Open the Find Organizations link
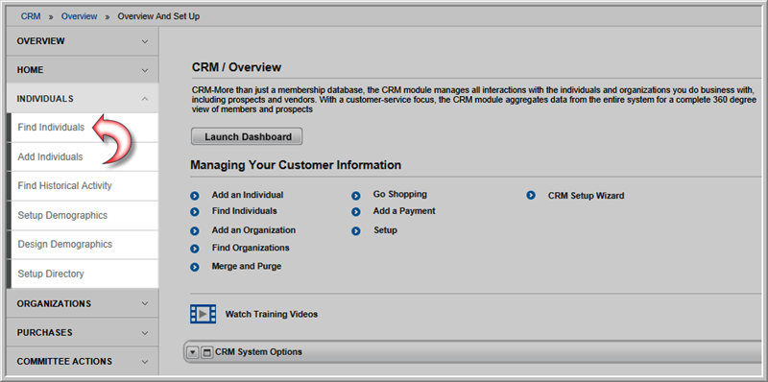The width and height of the screenshot is (768, 382). tap(251, 248)
